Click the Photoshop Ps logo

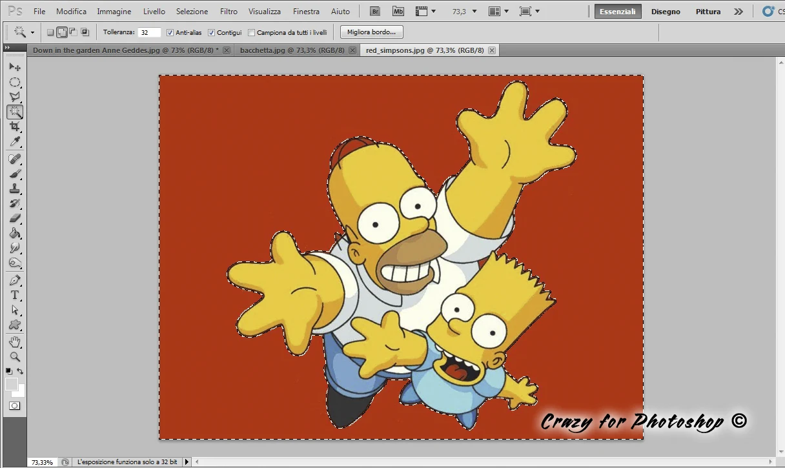[14, 11]
